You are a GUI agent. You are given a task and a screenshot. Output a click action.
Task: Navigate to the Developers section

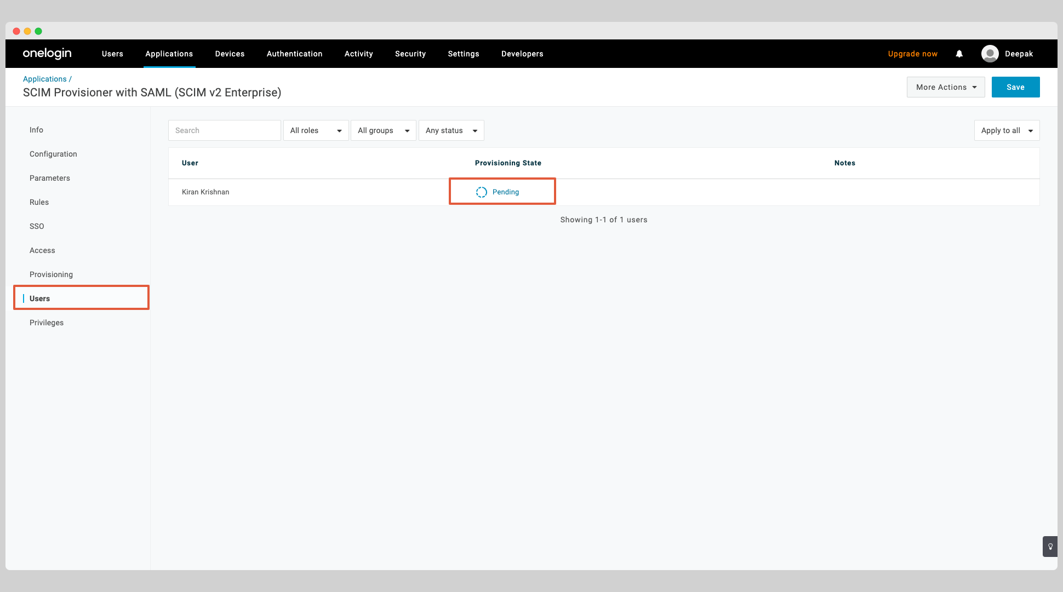coord(522,54)
